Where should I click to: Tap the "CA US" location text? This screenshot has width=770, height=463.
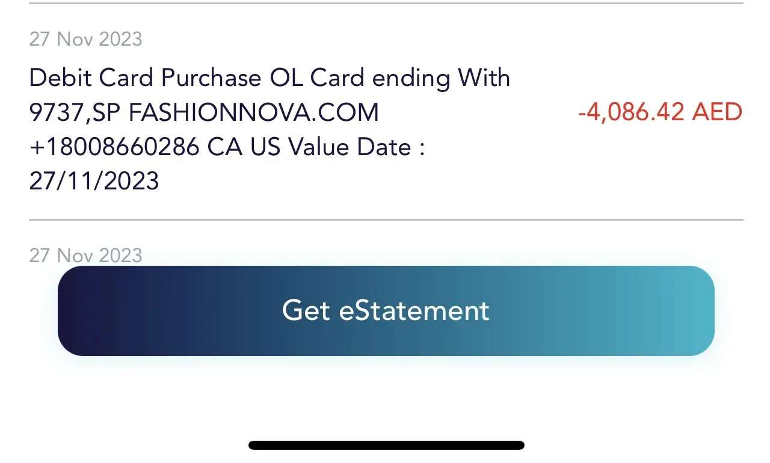[243, 147]
